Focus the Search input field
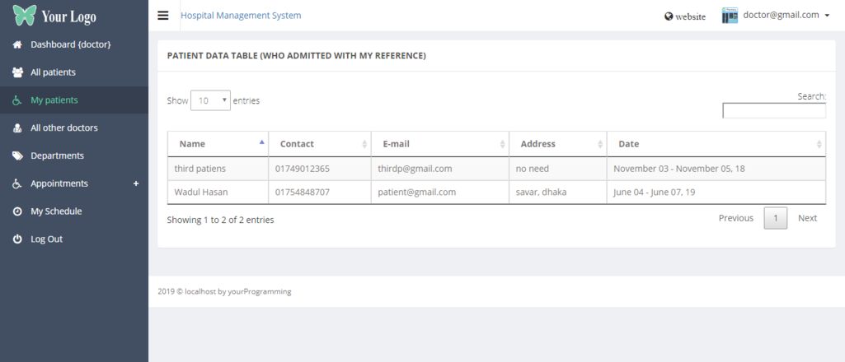 773,111
